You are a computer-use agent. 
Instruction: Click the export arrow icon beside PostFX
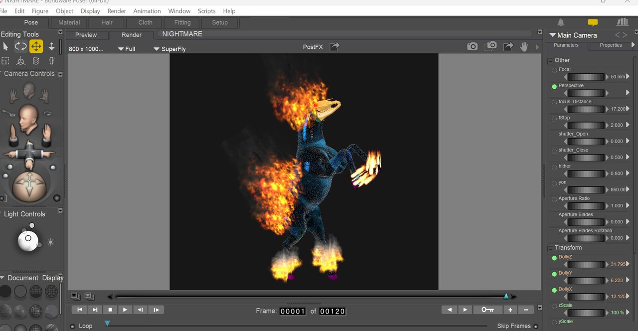[335, 46]
